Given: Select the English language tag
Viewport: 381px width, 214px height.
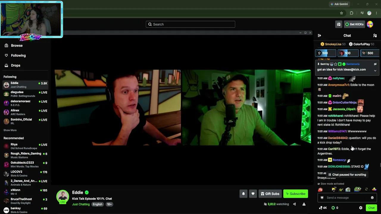Looking at the screenshot, I should [x=97, y=204].
